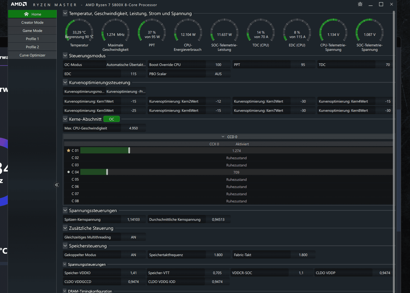Collapse the Steuerungsmodus section

pyautogui.click(x=65, y=56)
